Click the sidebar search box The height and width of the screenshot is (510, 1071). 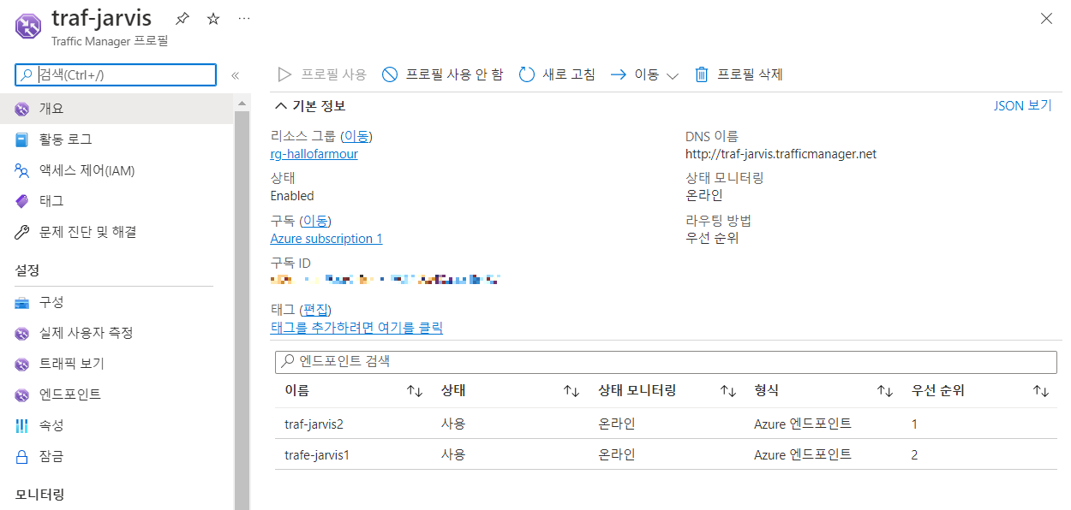click(116, 74)
